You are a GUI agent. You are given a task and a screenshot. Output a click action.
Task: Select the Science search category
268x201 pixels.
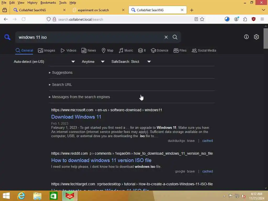(159, 51)
